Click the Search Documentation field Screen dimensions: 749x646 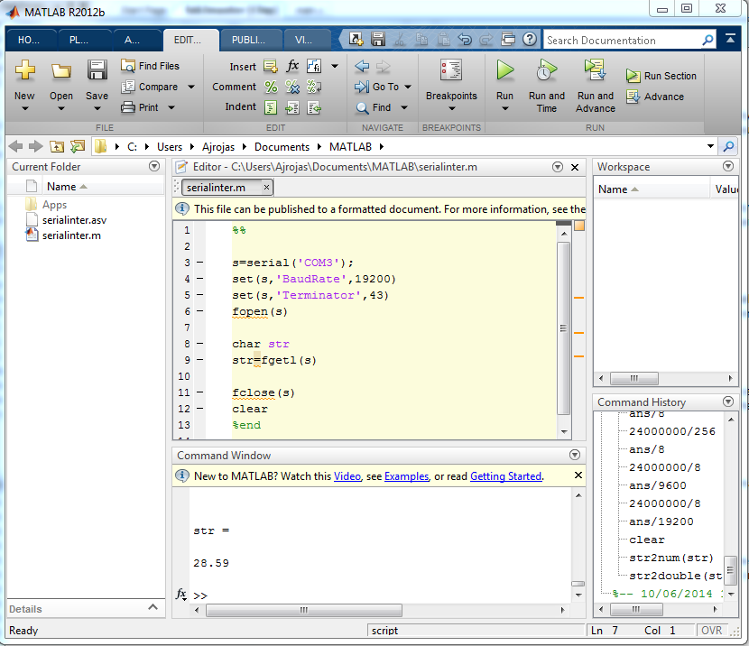point(623,41)
